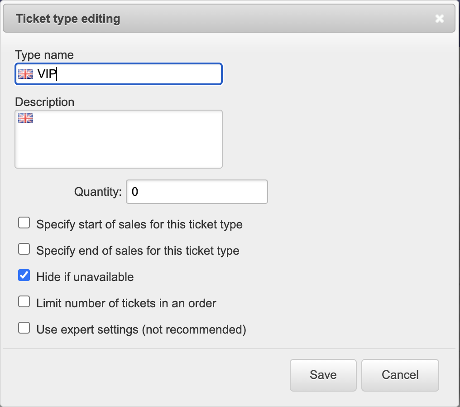The width and height of the screenshot is (460, 407).
Task: Click the 'Specify start of sales' label text
Action: point(139,224)
